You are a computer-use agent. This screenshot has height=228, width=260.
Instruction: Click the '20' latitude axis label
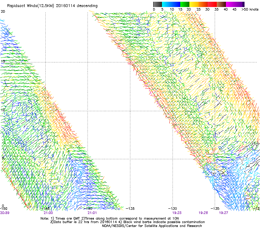coord(3,12)
